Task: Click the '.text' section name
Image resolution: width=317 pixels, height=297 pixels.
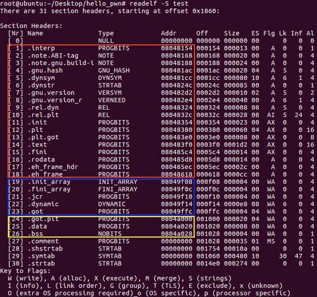Action: click(37, 144)
